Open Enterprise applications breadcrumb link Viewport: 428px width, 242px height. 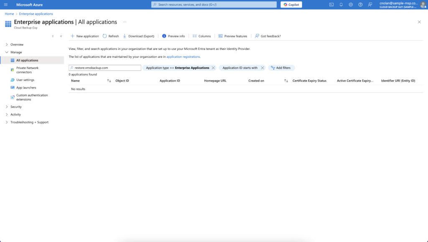pos(36,14)
